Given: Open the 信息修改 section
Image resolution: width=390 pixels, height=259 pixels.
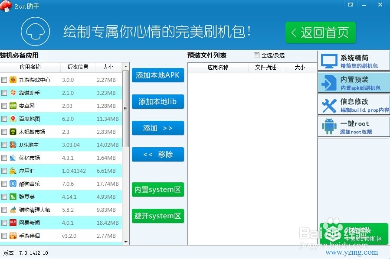Looking at the screenshot, I should (354, 104).
